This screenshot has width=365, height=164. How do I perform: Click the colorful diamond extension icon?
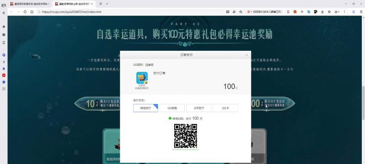point(302,11)
